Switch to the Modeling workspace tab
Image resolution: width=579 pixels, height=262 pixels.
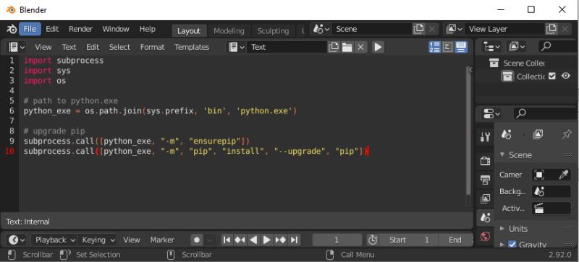(229, 31)
